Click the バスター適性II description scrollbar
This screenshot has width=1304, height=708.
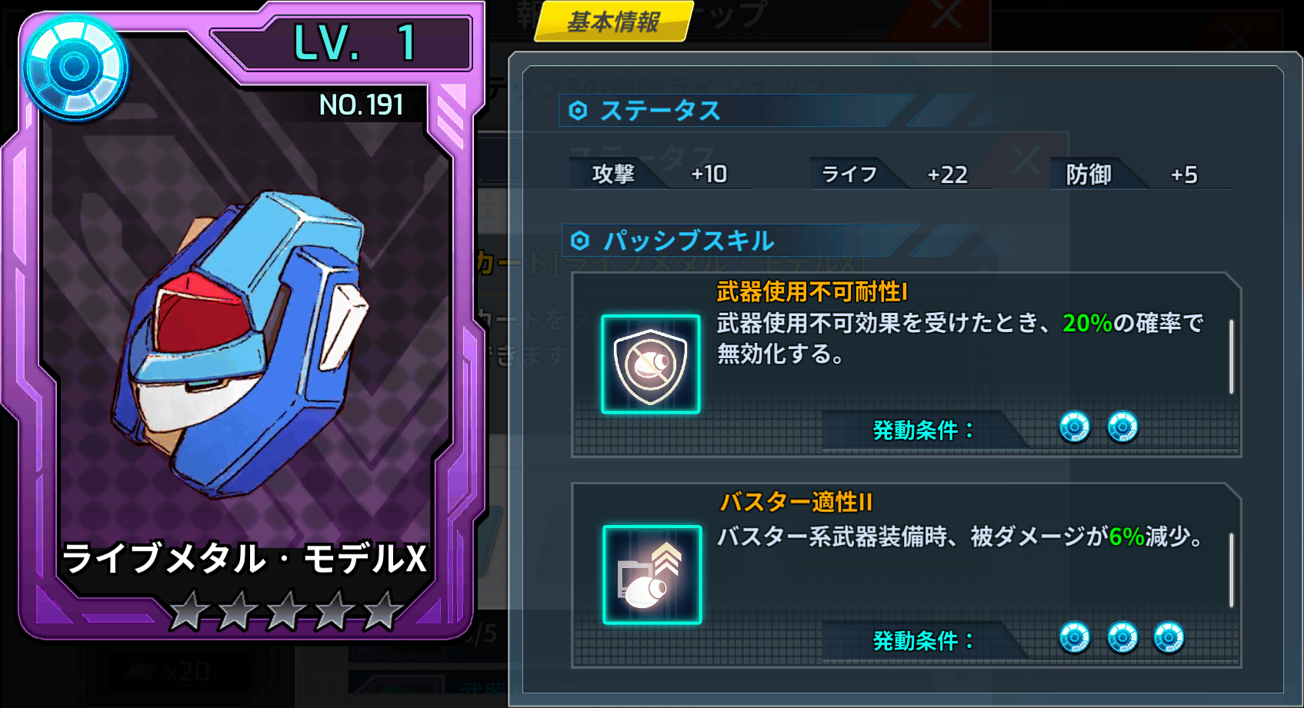click(1232, 570)
